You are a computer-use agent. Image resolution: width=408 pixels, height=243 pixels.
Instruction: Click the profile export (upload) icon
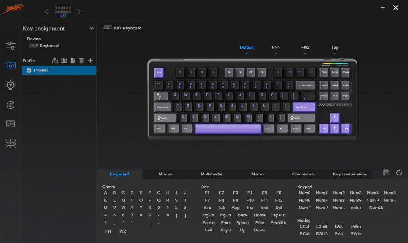55,60
